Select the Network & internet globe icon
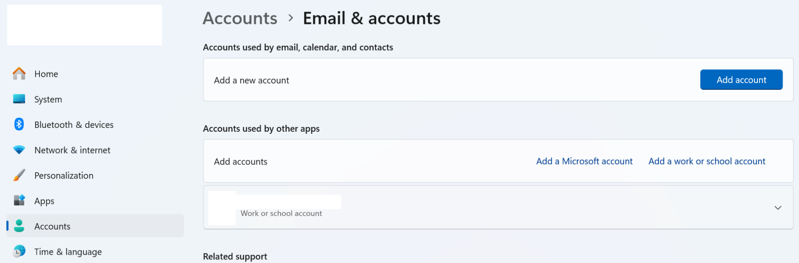 coord(19,150)
